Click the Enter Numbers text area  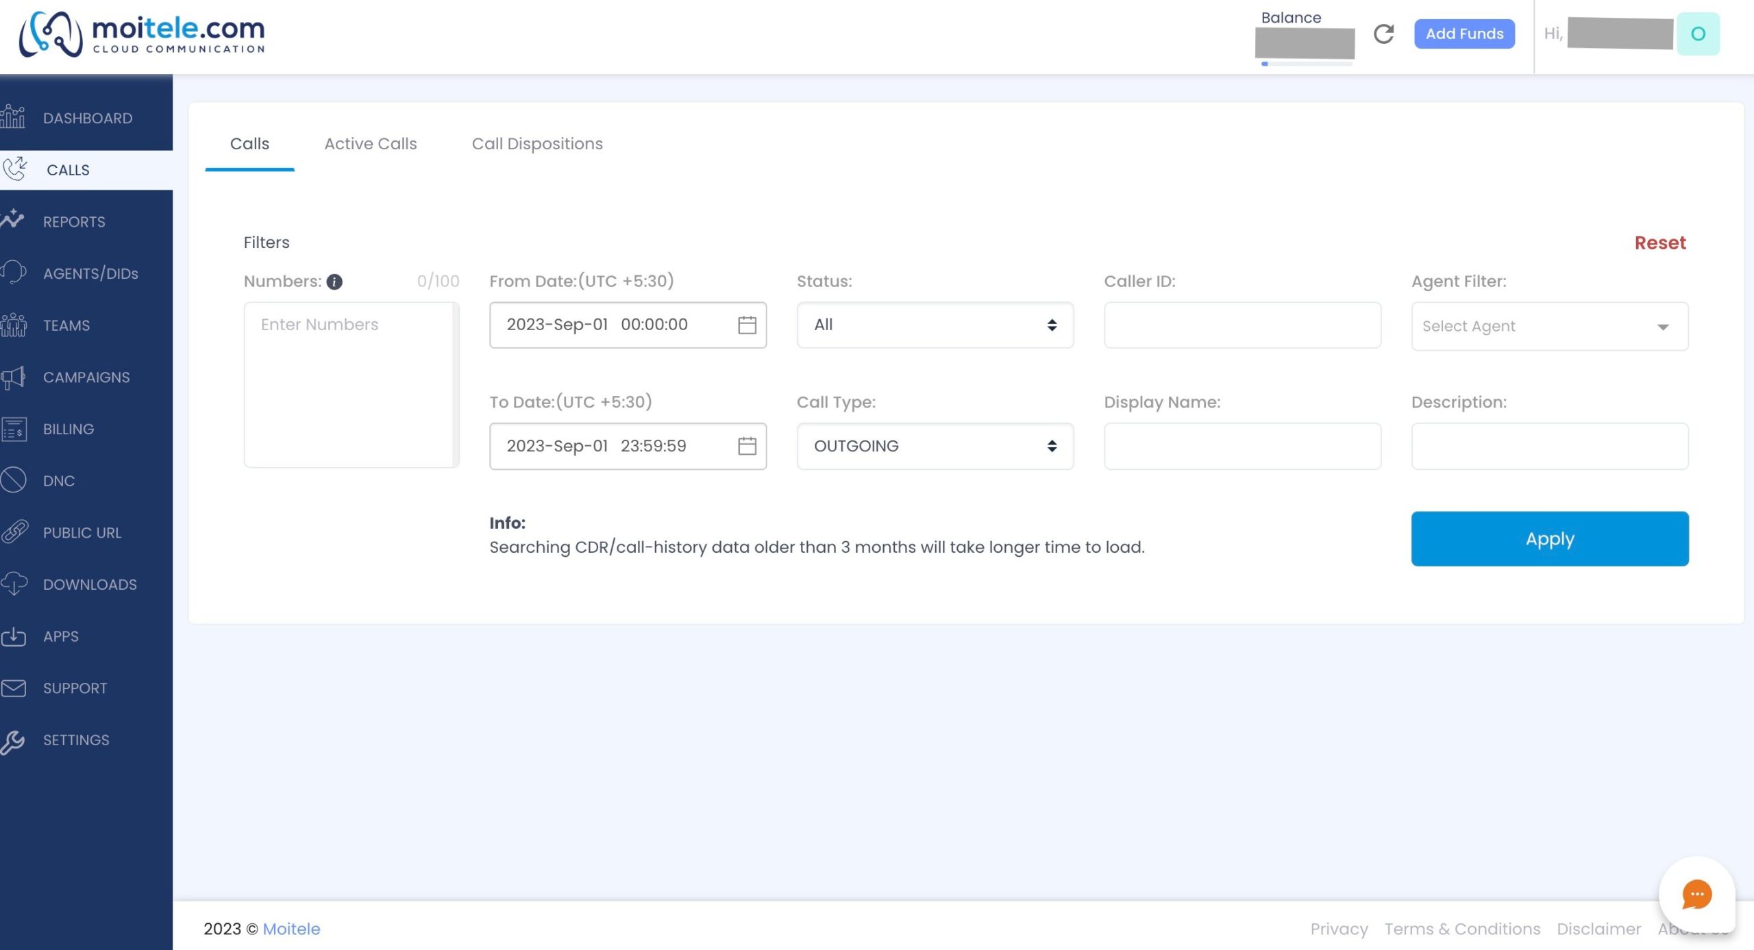[x=351, y=385]
